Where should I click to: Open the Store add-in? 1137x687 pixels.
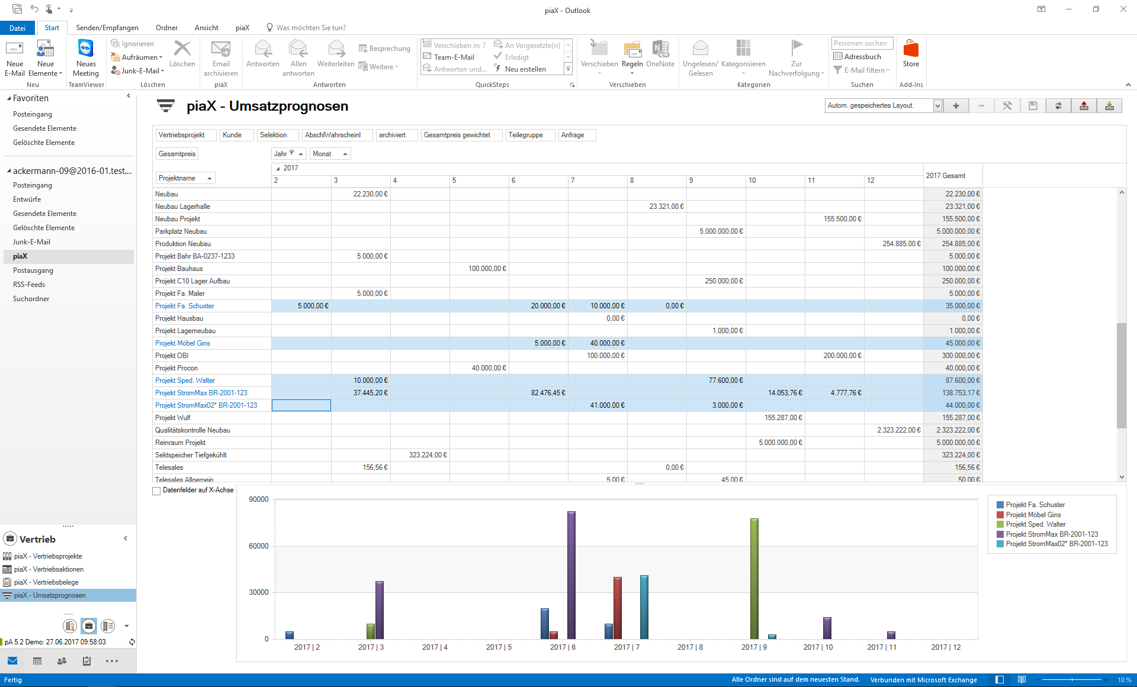pos(911,53)
